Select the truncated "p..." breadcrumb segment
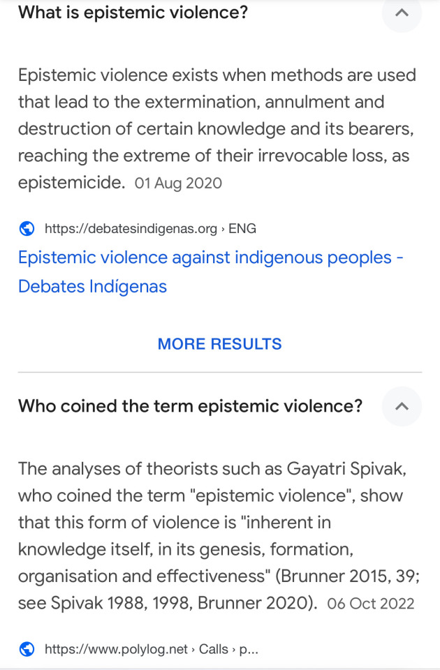The width and height of the screenshot is (440, 670). (x=249, y=650)
